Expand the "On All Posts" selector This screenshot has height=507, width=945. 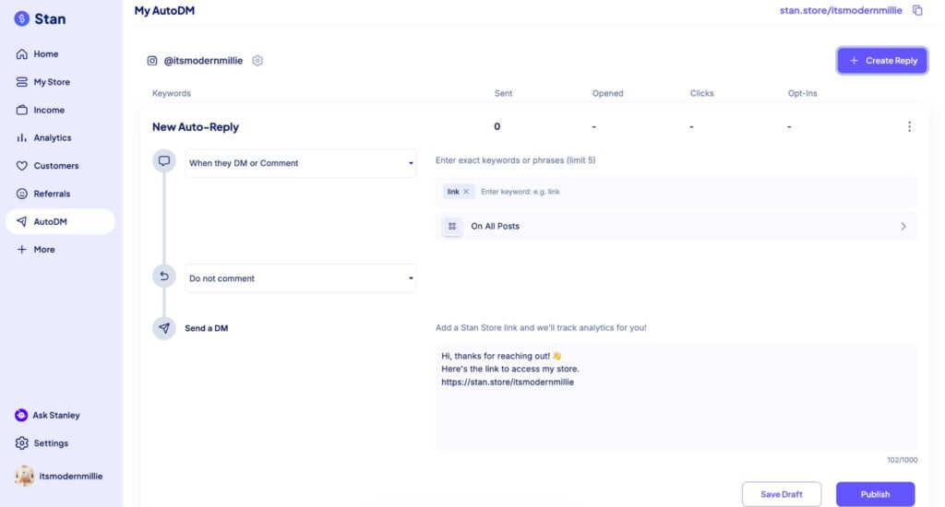(676, 226)
